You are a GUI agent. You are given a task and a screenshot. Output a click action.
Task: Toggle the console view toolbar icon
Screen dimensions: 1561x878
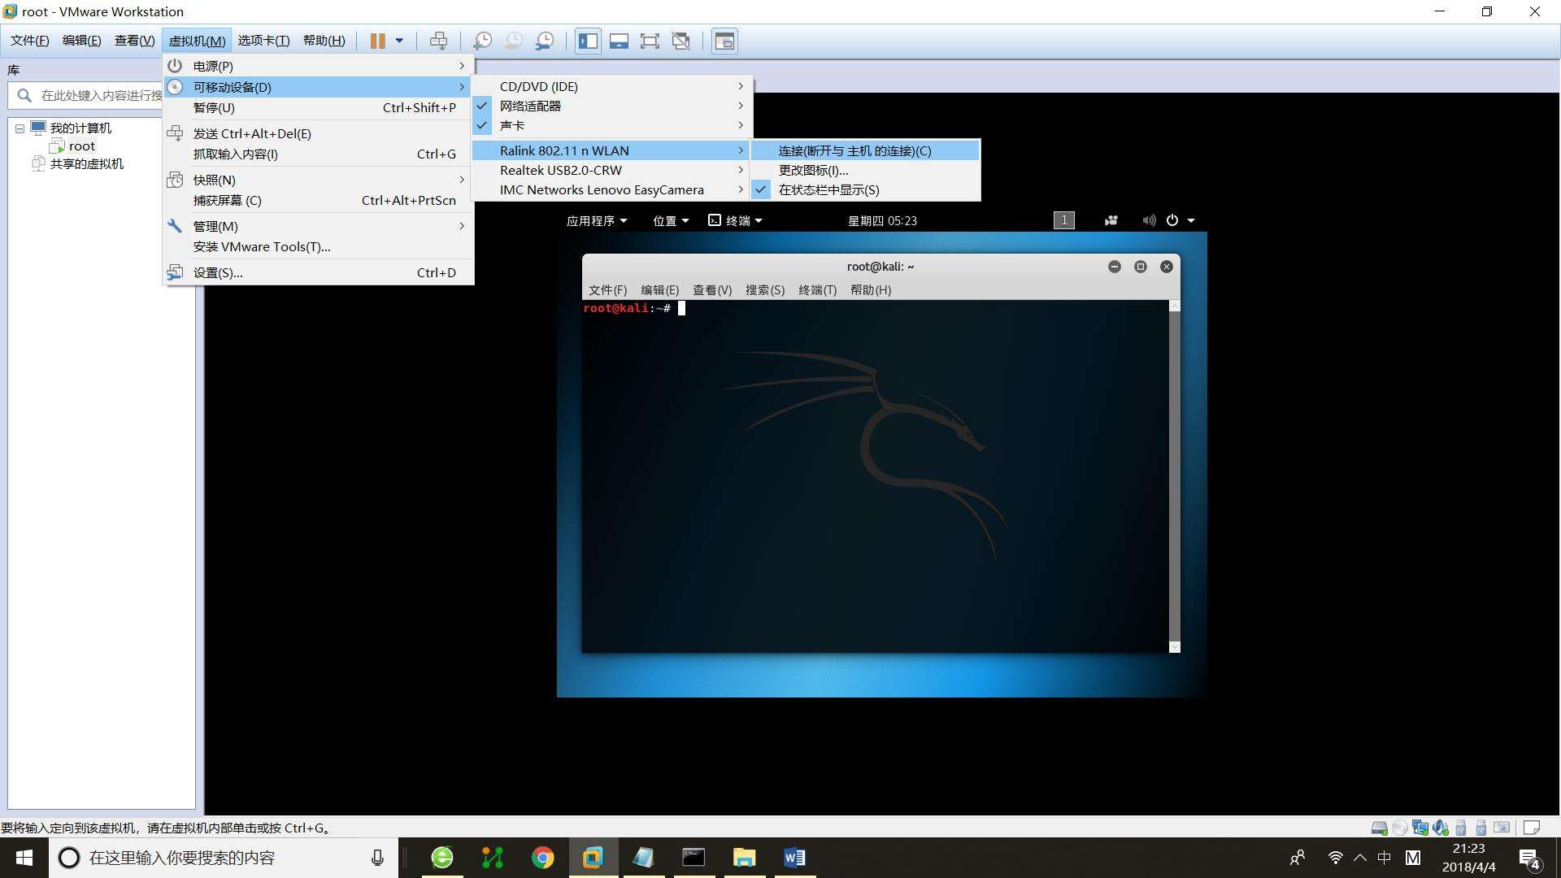(724, 41)
